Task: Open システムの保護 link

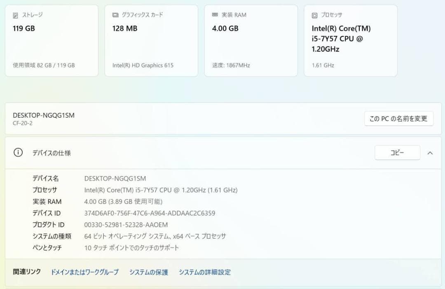Action: [x=149, y=272]
